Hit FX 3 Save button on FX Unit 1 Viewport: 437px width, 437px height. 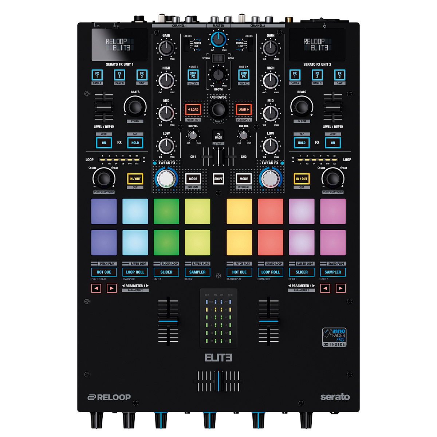(142, 75)
